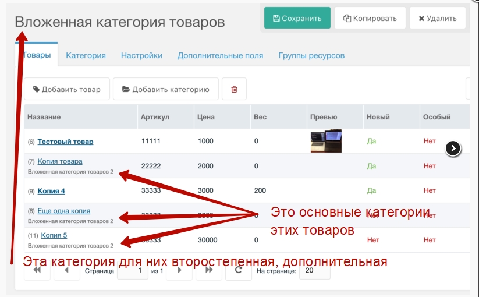This screenshot has width=479, height=297.
Task: Open the Тестовый товар product link
Action: 65,142
